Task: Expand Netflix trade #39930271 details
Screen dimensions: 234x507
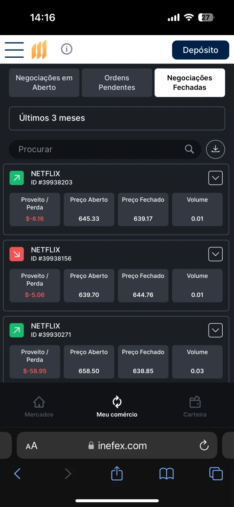Action: click(x=216, y=330)
